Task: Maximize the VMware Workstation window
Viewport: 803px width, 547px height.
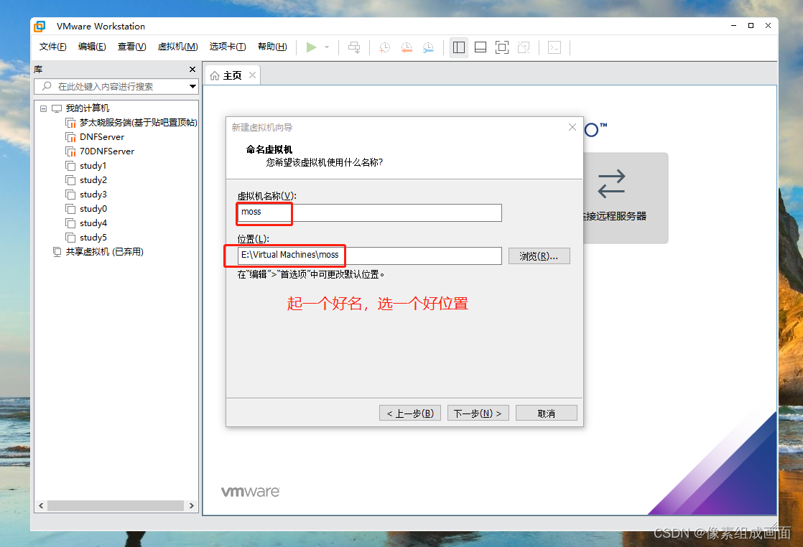Action: 751,26
